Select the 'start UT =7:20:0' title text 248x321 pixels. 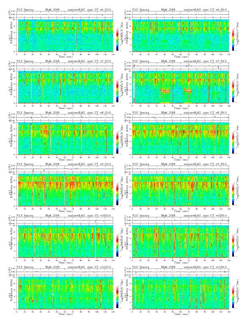(99, 61)
